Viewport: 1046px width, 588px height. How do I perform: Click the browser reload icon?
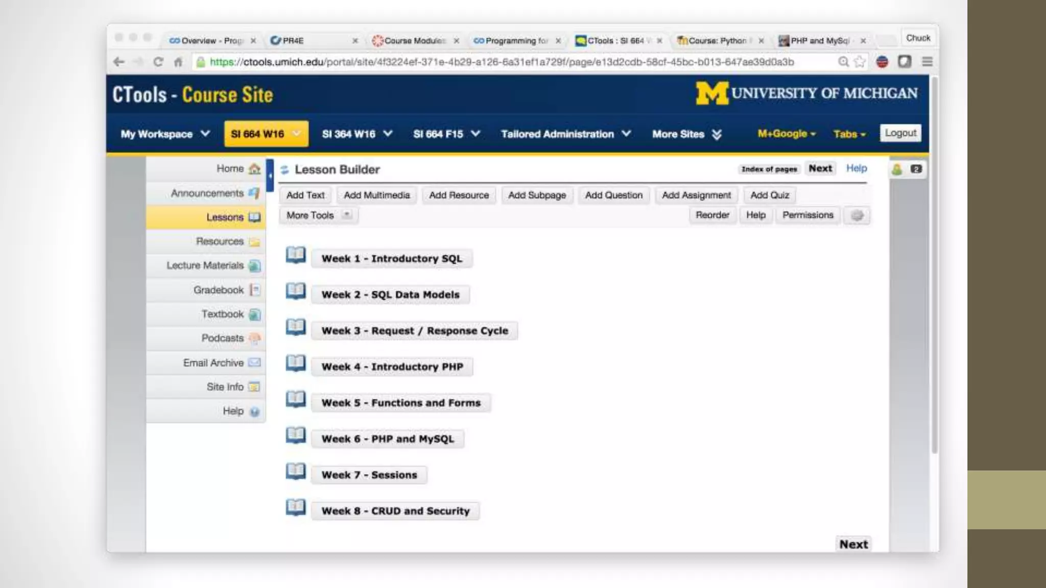pyautogui.click(x=158, y=62)
